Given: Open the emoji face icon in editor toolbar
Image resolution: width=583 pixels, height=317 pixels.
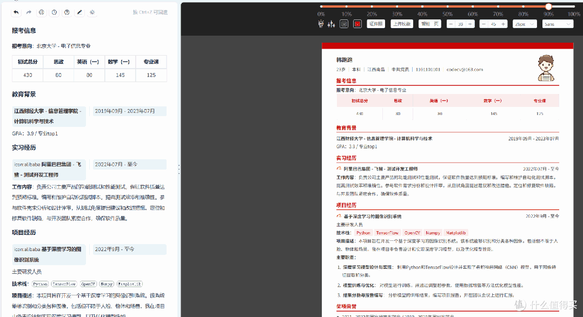Looking at the screenshot, I should (x=41, y=12).
